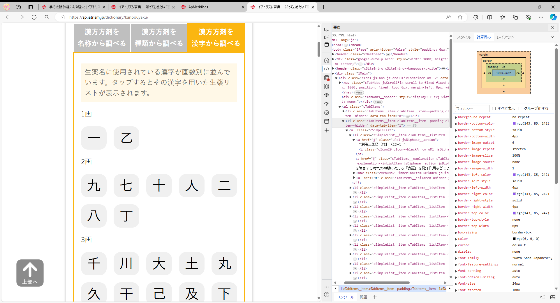Activate the inspect element picker tool

point(327,29)
